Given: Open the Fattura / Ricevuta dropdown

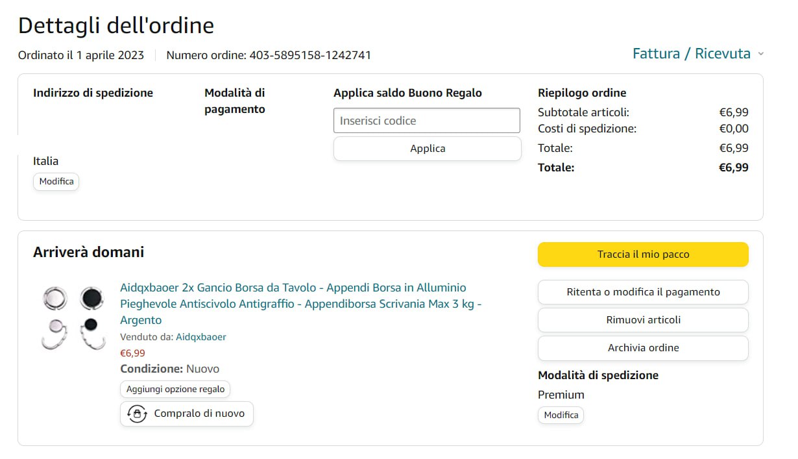Looking at the screenshot, I should [691, 54].
